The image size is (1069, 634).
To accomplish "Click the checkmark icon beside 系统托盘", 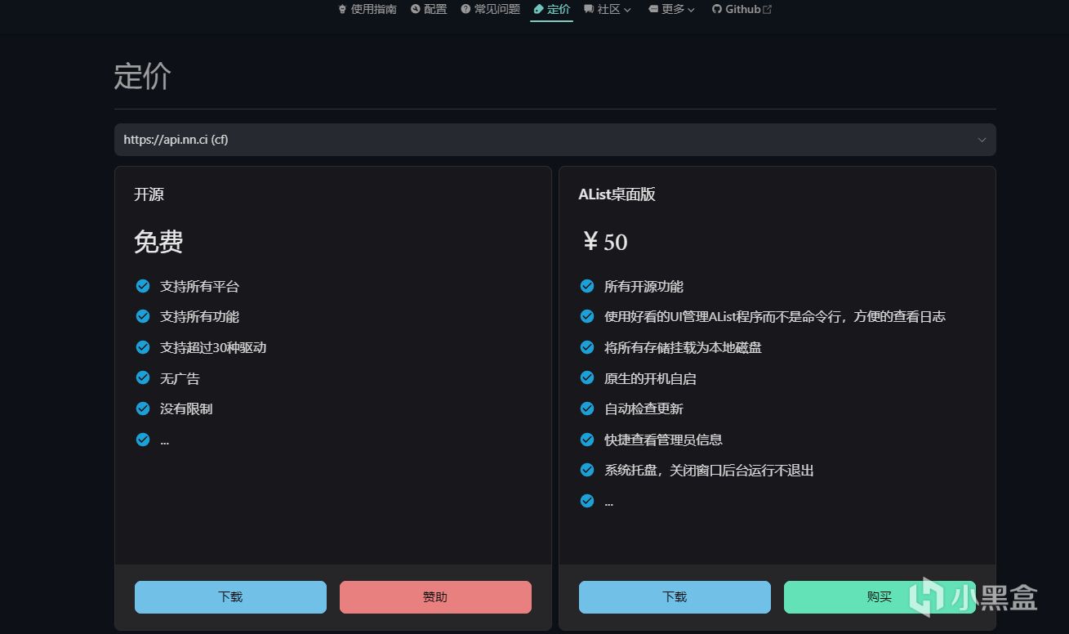I will click(x=587, y=470).
